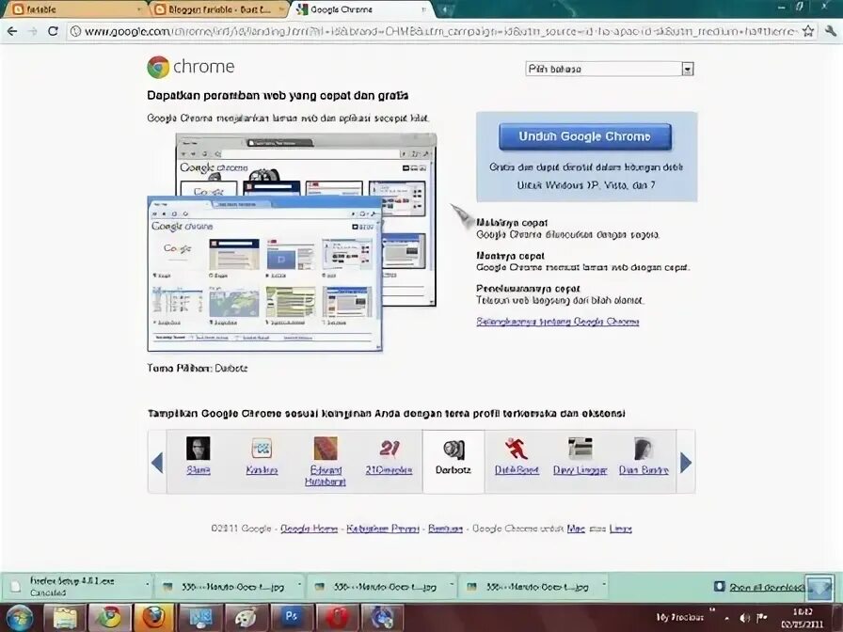Show hidden system tray icons arrow
The image size is (843, 632).
(x=727, y=619)
